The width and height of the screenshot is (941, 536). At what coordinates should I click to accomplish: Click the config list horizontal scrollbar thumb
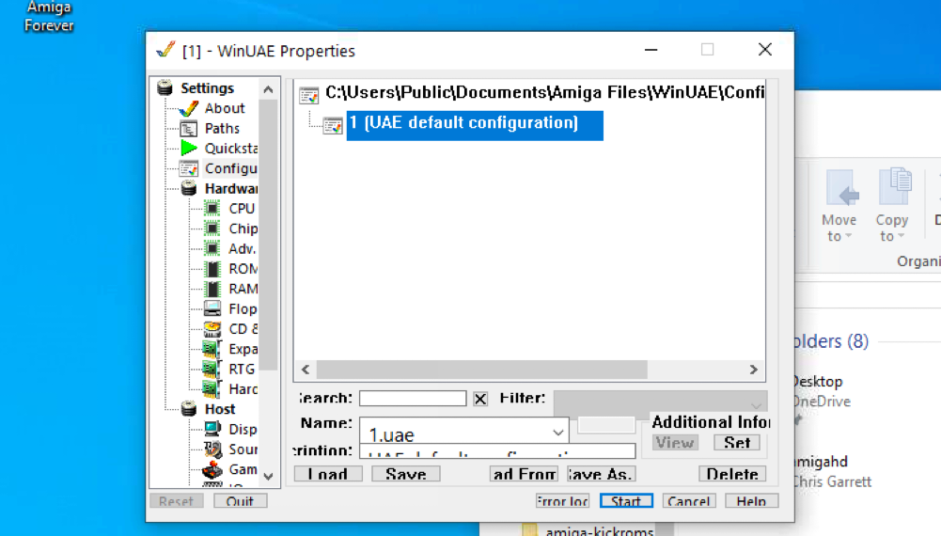coord(482,370)
